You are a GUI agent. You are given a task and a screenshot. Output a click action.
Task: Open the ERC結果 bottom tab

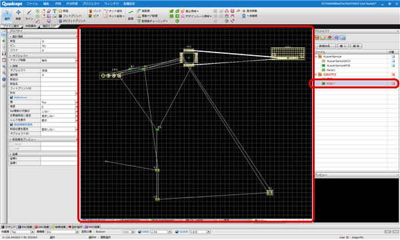[x=25, y=227]
